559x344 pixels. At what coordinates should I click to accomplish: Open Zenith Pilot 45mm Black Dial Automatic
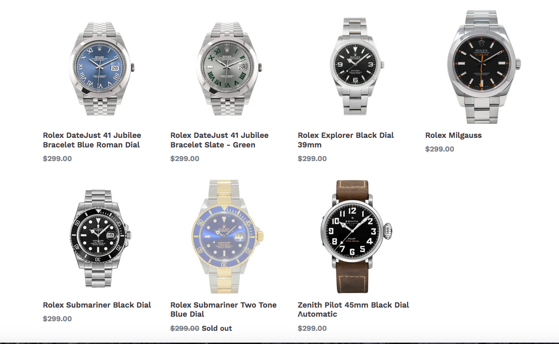point(354,309)
